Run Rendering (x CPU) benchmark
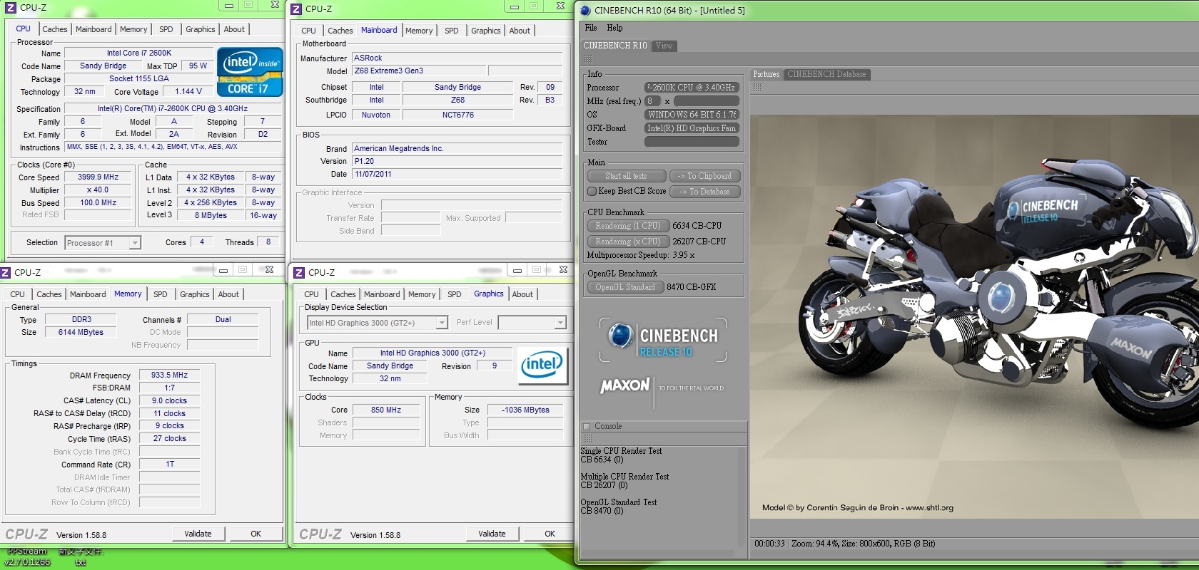 [x=628, y=242]
